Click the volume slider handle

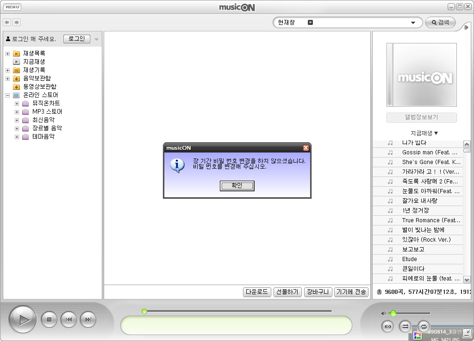click(x=393, y=314)
